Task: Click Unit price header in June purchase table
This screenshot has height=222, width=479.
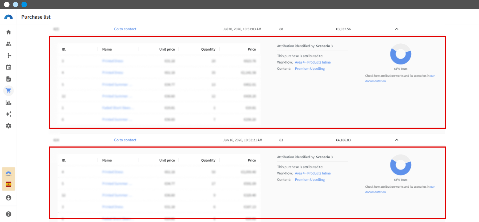Action: point(167,160)
